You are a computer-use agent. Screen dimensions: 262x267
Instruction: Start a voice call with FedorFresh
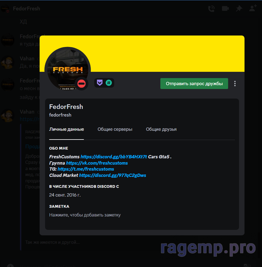pyautogui.click(x=211, y=8)
